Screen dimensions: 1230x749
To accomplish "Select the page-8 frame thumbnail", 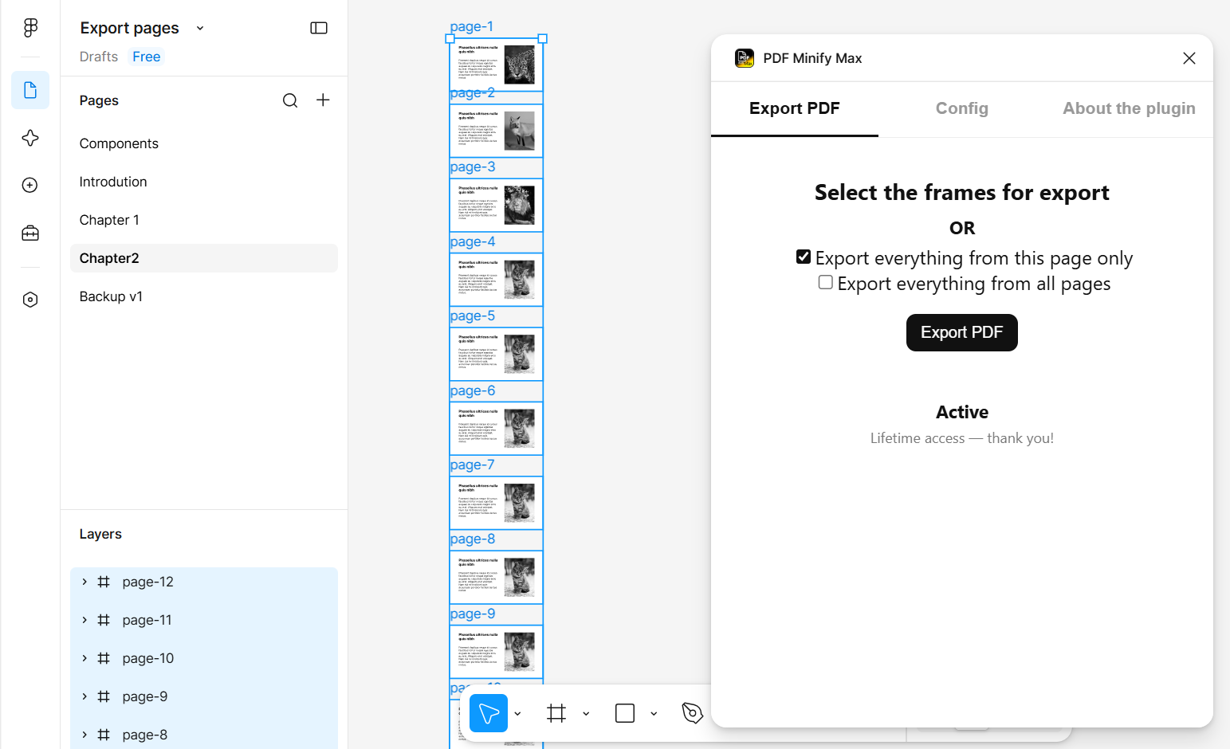I will pos(497,578).
